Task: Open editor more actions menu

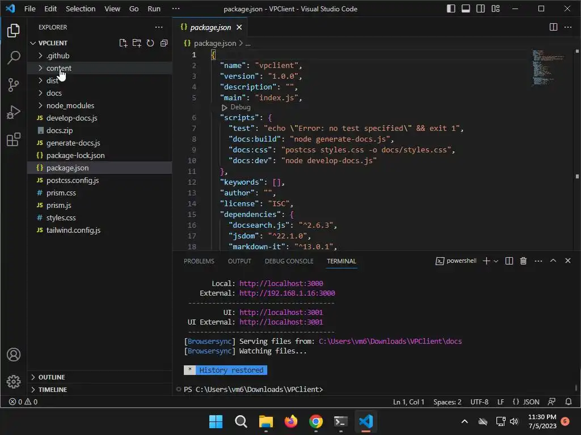Action: click(x=567, y=27)
